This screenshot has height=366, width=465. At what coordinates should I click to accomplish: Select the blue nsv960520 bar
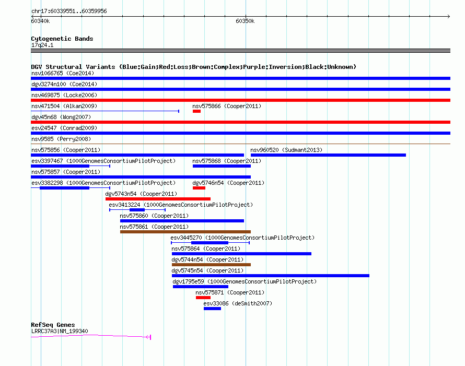328,155
